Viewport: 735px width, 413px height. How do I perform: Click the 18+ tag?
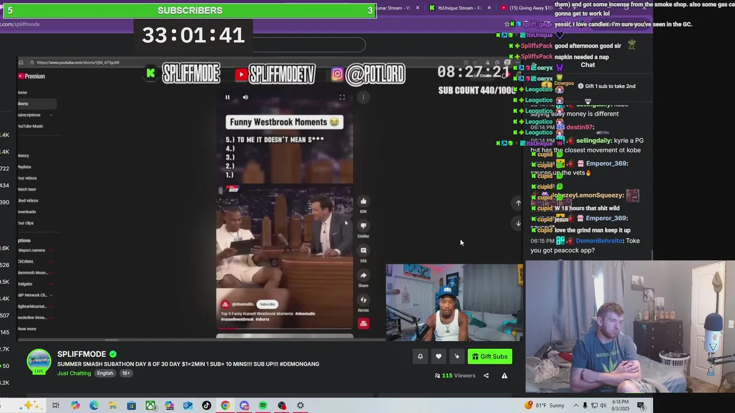(x=126, y=373)
